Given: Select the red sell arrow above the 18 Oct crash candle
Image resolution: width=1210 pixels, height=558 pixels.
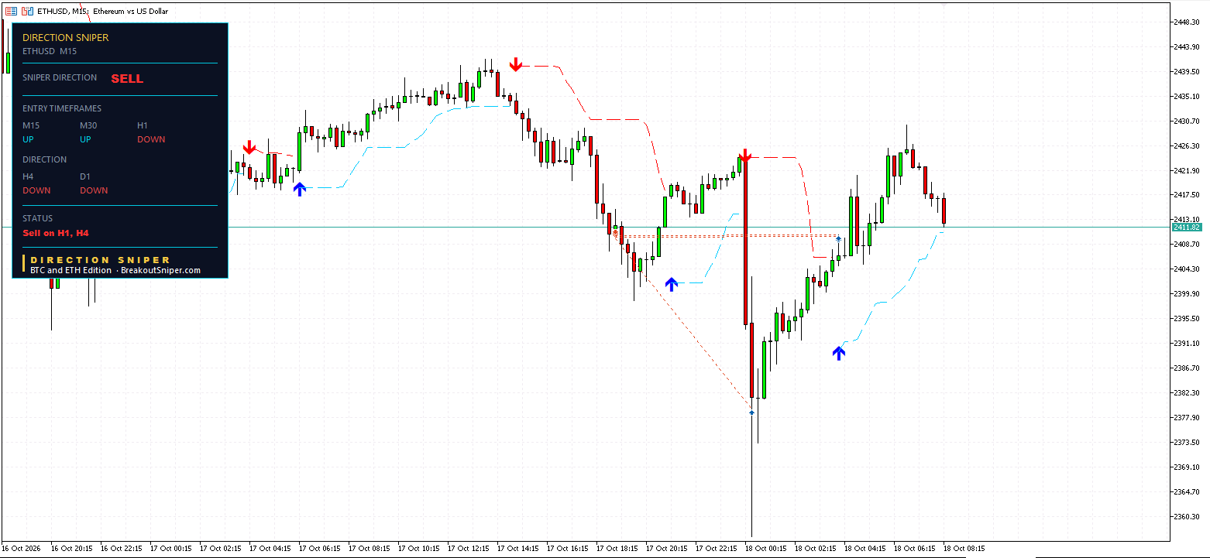Looking at the screenshot, I should tap(744, 156).
